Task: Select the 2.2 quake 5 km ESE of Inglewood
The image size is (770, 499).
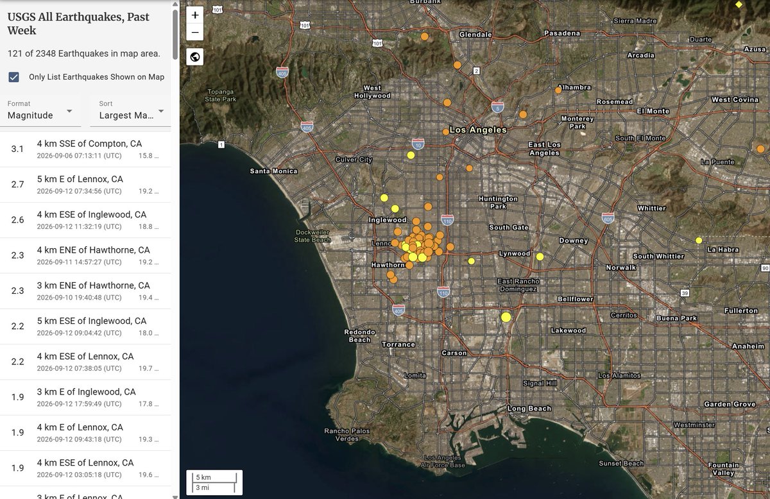Action: click(85, 326)
